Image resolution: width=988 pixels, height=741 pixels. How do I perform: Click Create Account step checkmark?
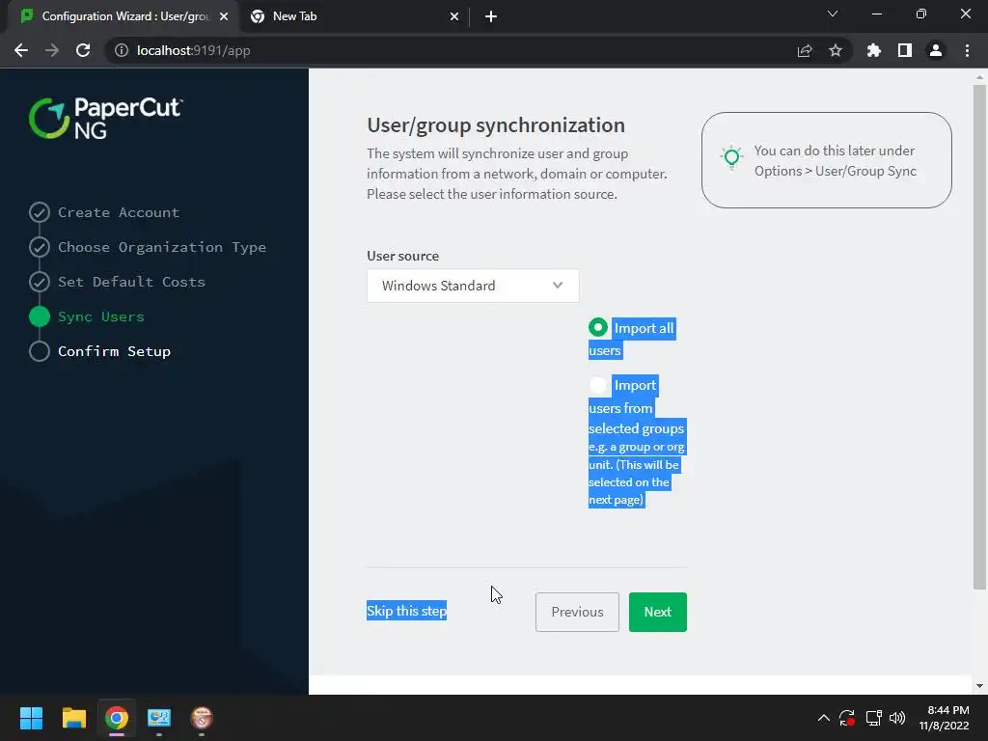(x=39, y=212)
